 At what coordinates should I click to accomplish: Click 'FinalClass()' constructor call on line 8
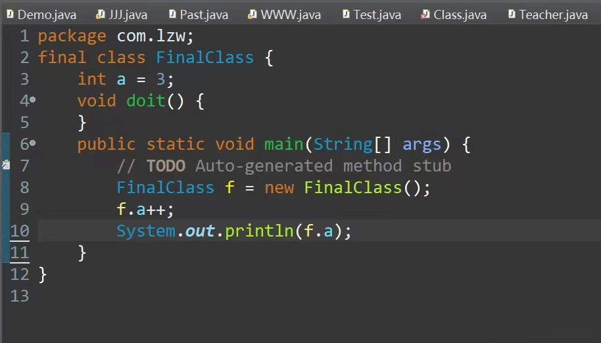362,187
